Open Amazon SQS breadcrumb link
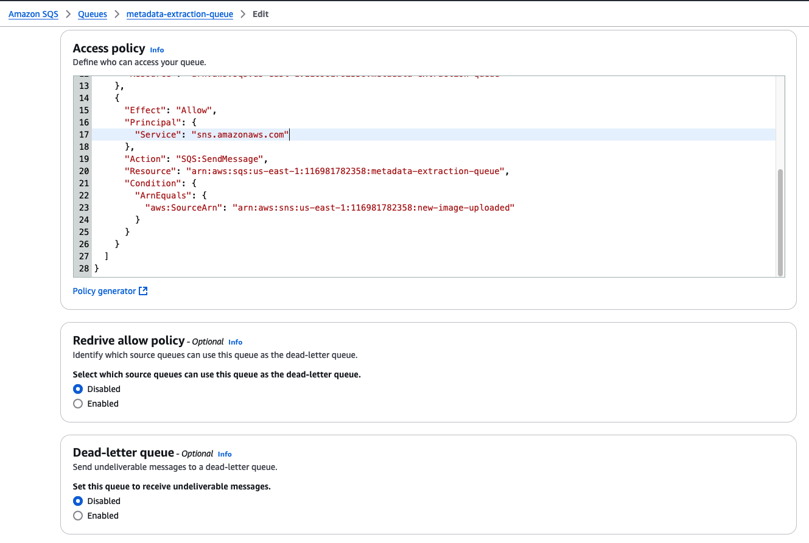Image resolution: width=809 pixels, height=543 pixels. (x=33, y=14)
